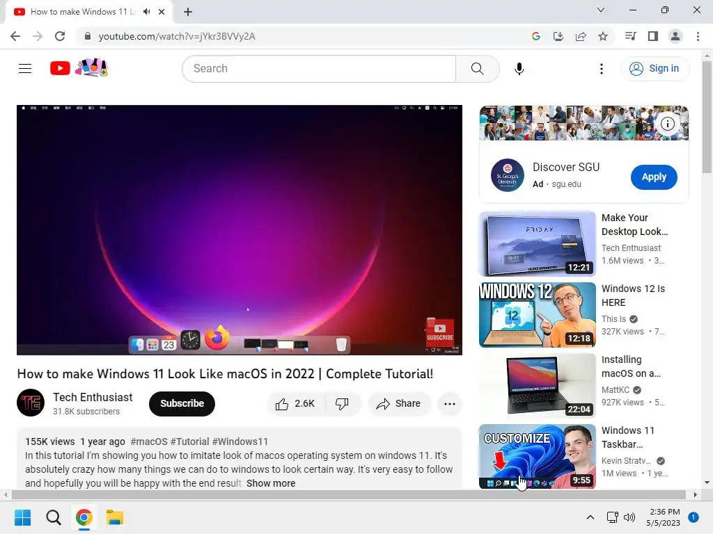This screenshot has width=713, height=534.
Task: Click the Chrome icon in taskbar
Action: click(84, 517)
